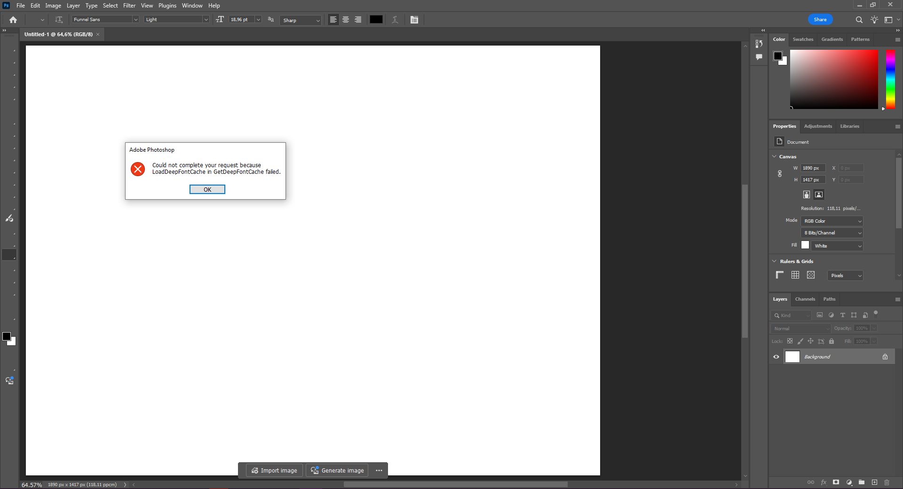Open the Normal blend mode dropdown
The width and height of the screenshot is (903, 489).
point(800,328)
